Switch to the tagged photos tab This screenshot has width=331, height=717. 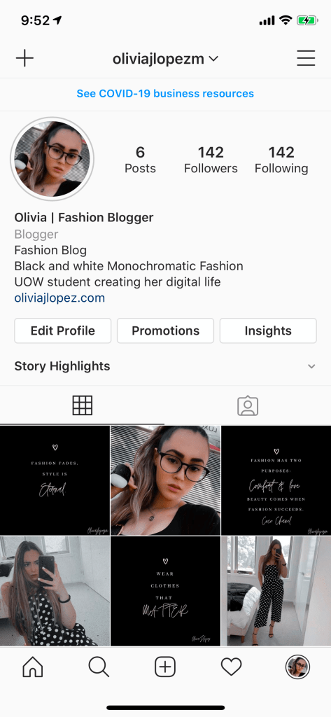[248, 405]
